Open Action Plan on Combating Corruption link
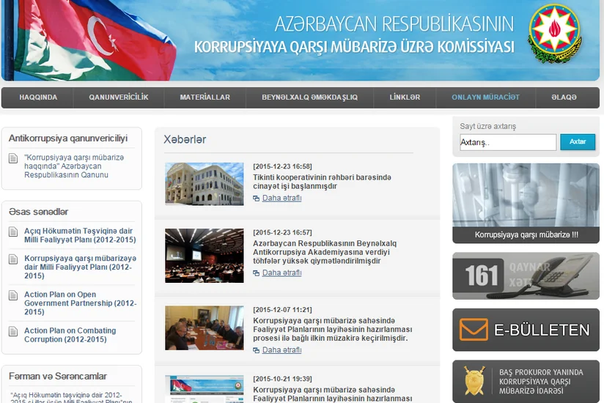This screenshot has width=604, height=403. (x=70, y=335)
